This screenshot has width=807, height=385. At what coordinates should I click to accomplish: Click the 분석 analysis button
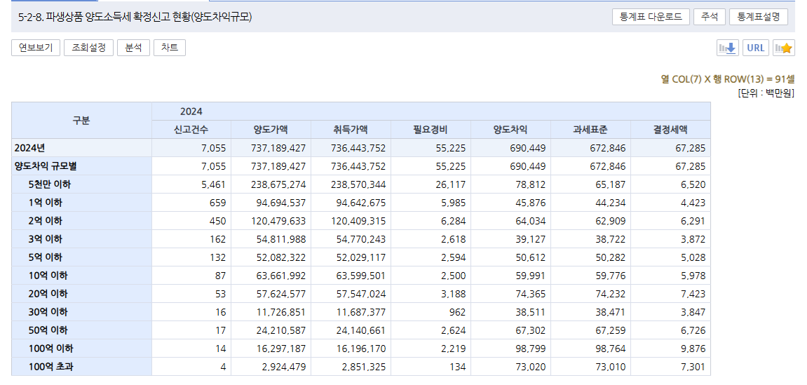click(133, 48)
